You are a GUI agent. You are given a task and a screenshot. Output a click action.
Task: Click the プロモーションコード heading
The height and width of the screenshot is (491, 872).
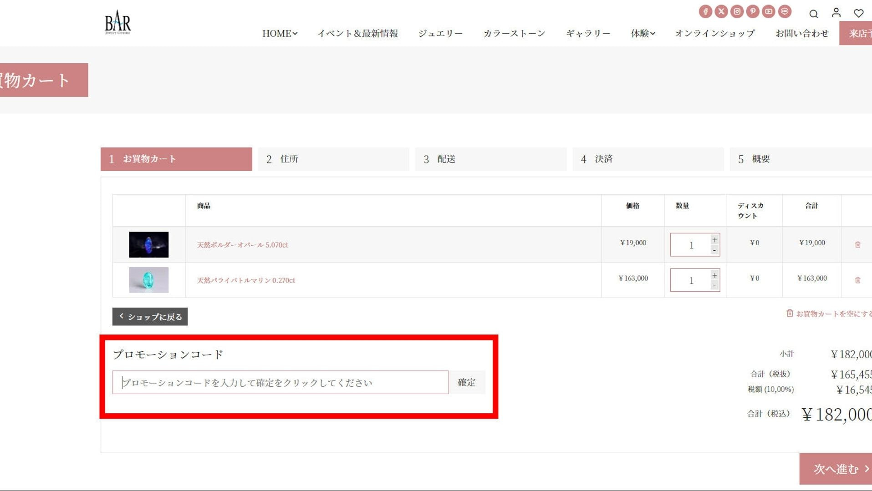coord(168,354)
